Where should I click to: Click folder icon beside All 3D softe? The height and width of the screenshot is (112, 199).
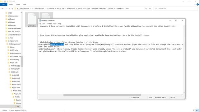[x=8, y=50]
